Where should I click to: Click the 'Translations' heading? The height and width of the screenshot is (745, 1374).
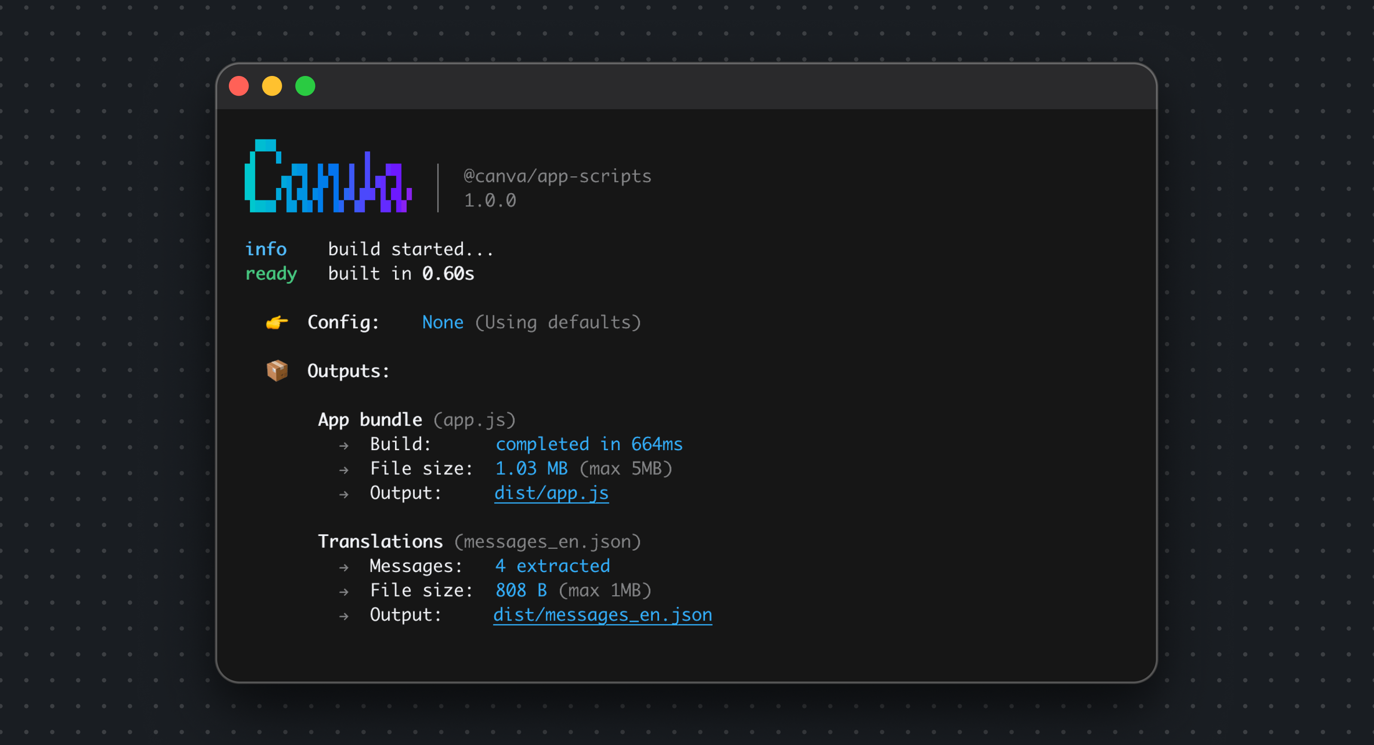pyautogui.click(x=380, y=542)
